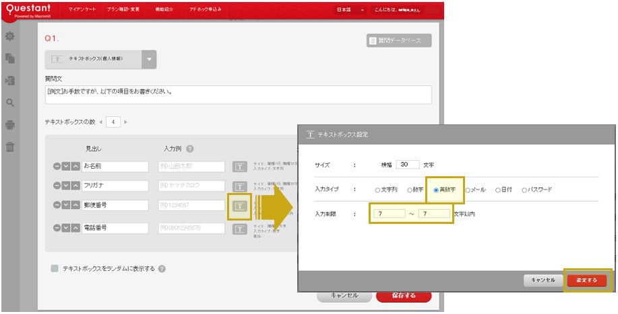Open textbox settings for お名前 row

click(x=239, y=167)
